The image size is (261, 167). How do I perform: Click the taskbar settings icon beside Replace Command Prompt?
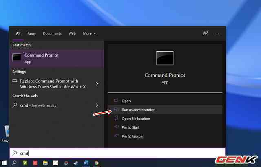coord(15,81)
